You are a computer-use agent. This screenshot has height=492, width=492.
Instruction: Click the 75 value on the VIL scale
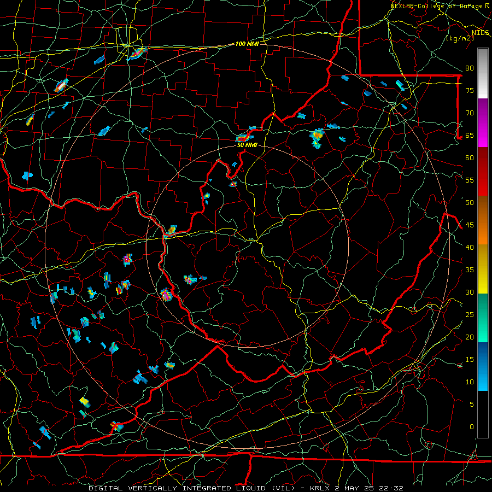(x=470, y=90)
